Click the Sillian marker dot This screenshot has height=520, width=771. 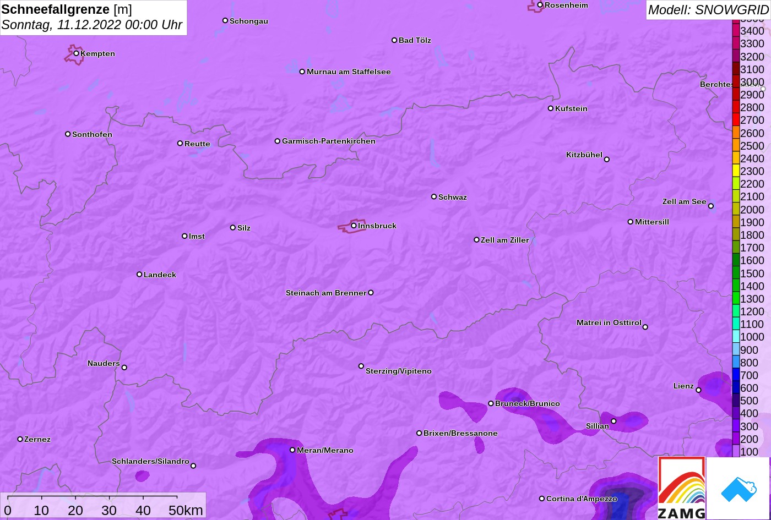pos(613,422)
